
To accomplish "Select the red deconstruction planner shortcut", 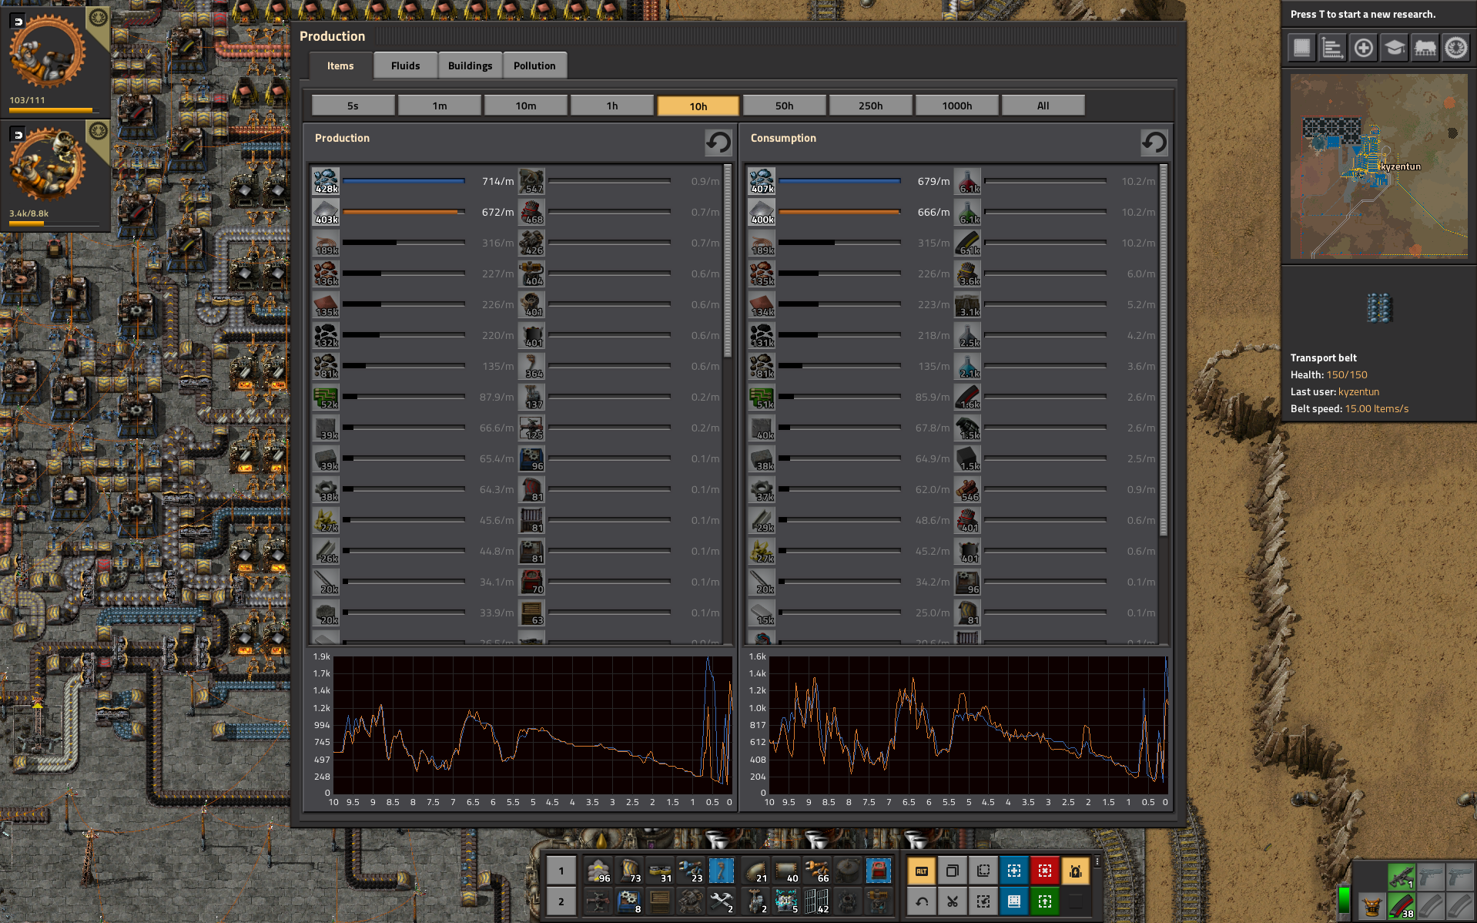I will (x=1045, y=871).
